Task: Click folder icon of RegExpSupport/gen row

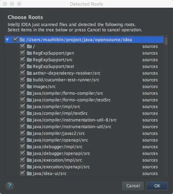Action: coord(29,53)
